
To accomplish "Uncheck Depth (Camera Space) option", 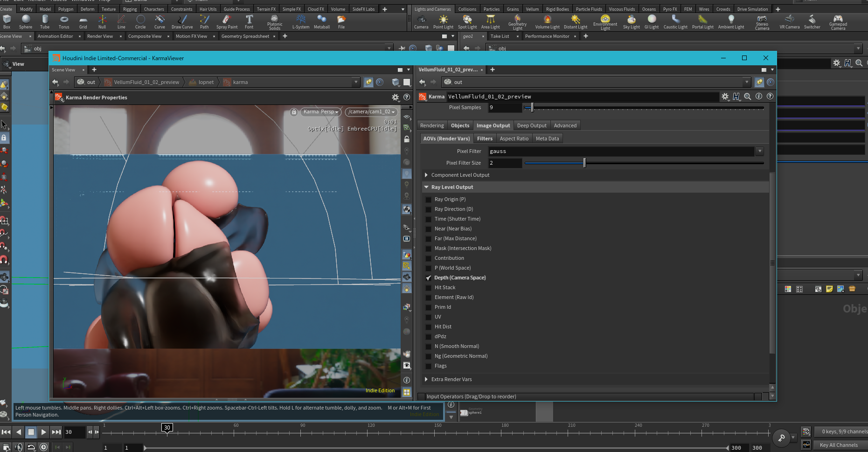I will point(428,278).
